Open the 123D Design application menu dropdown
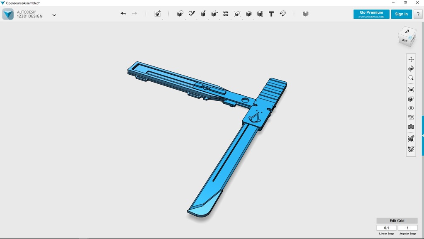Viewport: 424px width, 239px height. [54, 15]
